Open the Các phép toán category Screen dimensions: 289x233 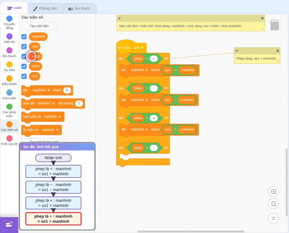(x=9, y=111)
